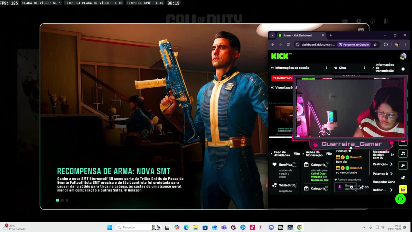Click wrench tools icon in right sidebar
This screenshot has height=232, width=412.
pos(403,166)
